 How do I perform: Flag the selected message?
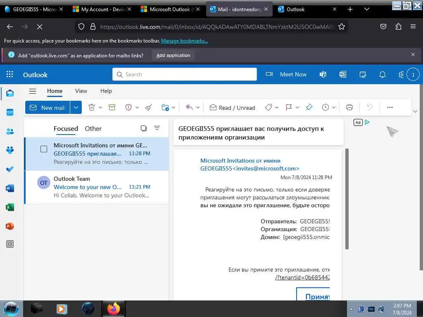289,107
